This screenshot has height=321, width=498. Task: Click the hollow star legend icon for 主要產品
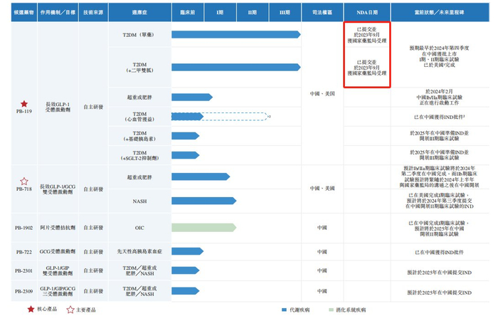click(70, 310)
